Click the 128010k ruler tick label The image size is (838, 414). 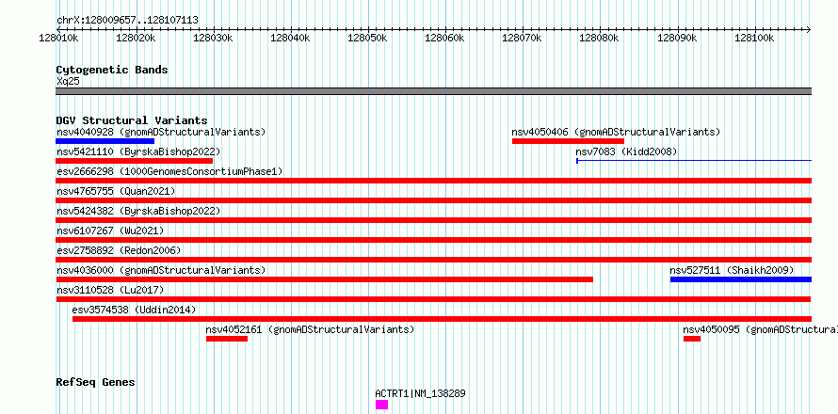point(59,38)
